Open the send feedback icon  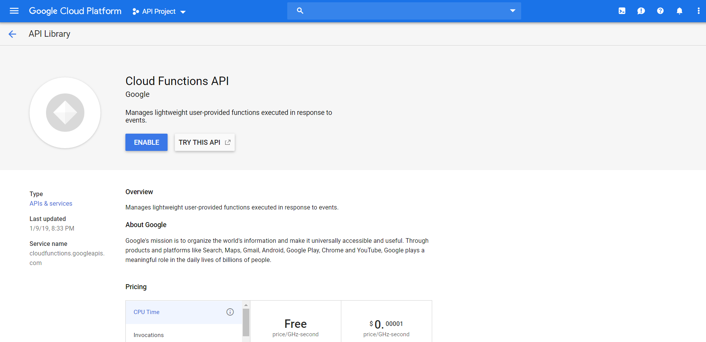tap(641, 11)
